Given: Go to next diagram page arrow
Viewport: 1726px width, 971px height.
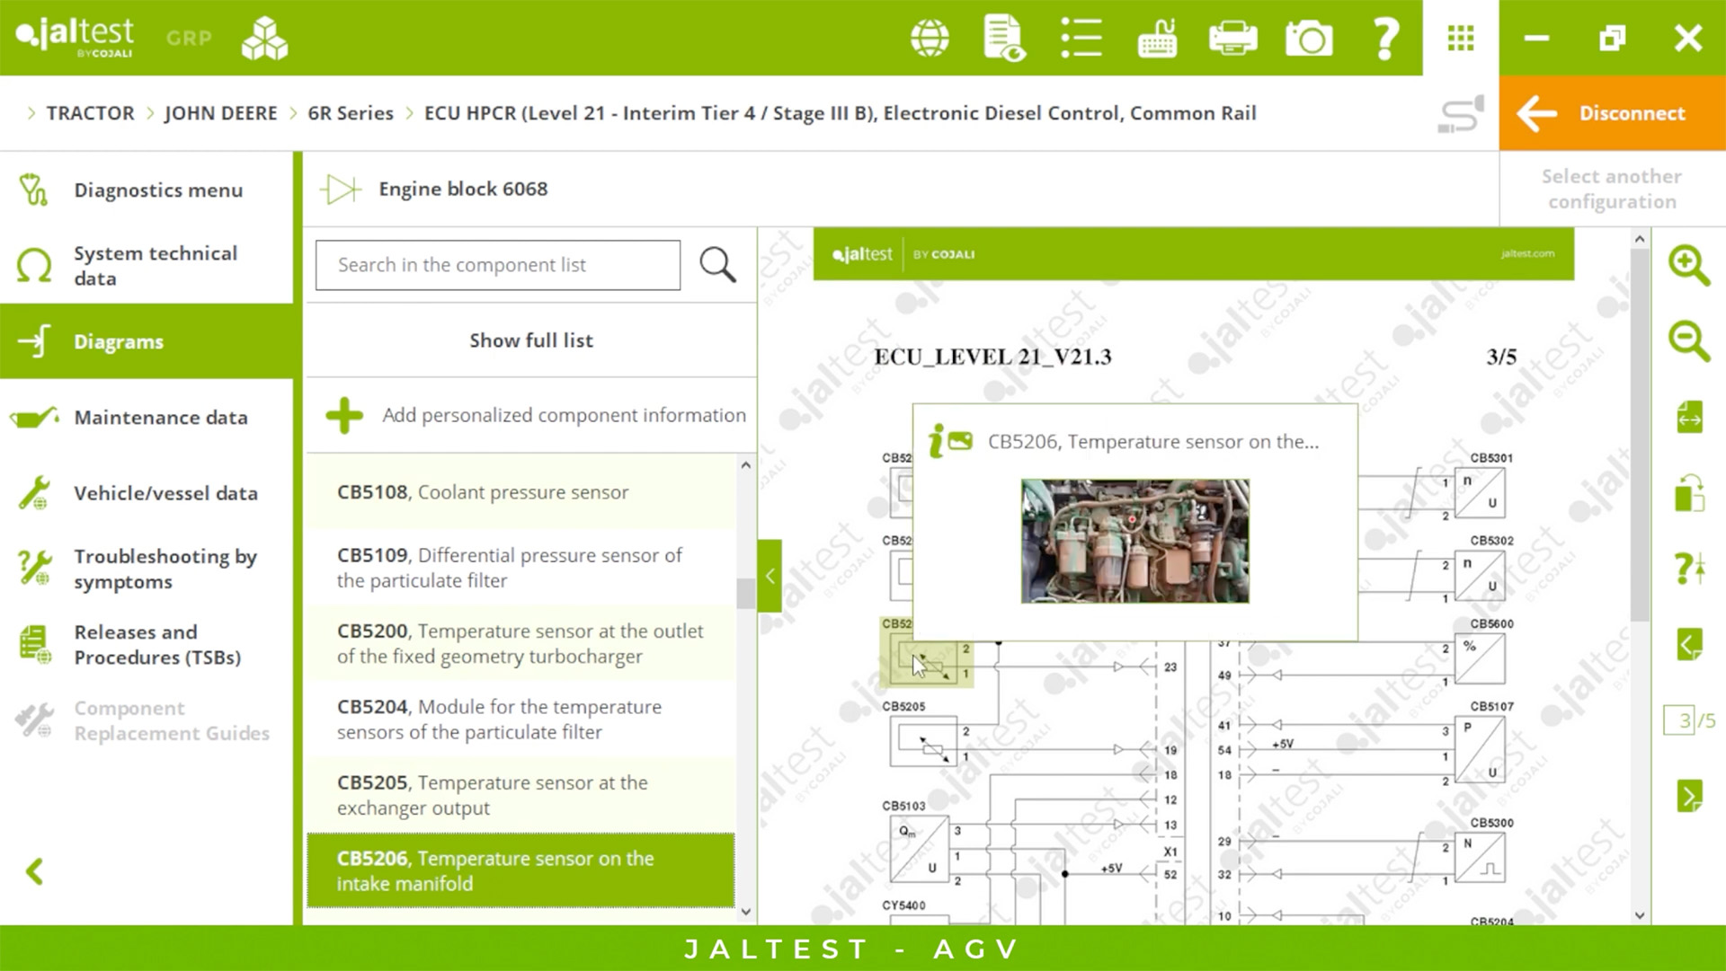Looking at the screenshot, I should pyautogui.click(x=1688, y=796).
